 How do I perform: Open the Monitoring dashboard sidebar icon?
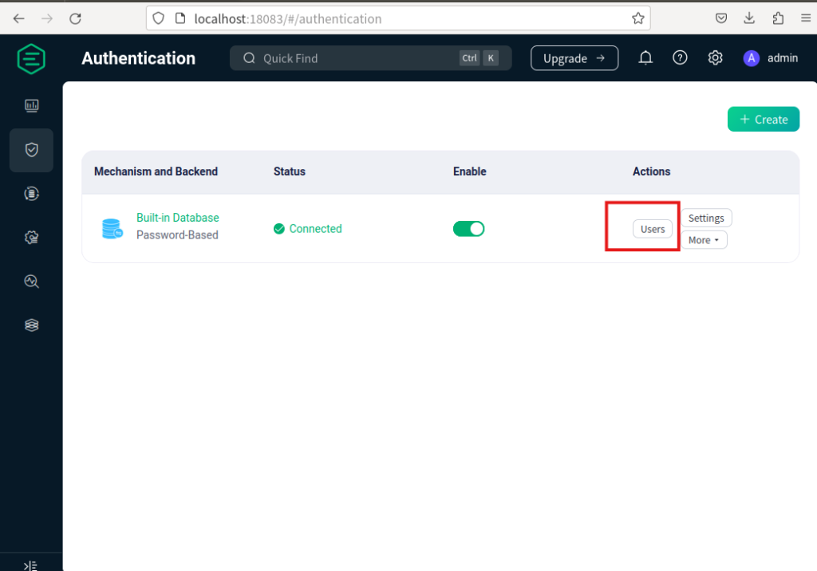click(31, 105)
